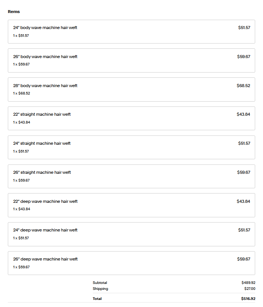Click quantity line under 22" deep wave weft
The width and height of the screenshot is (263, 307).
(x=22, y=209)
